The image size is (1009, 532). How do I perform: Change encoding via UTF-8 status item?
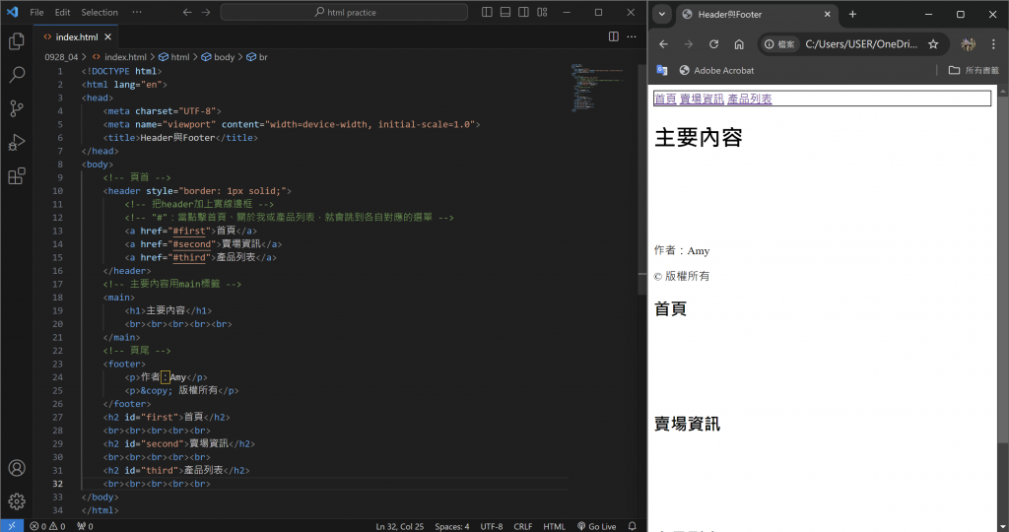(492, 526)
